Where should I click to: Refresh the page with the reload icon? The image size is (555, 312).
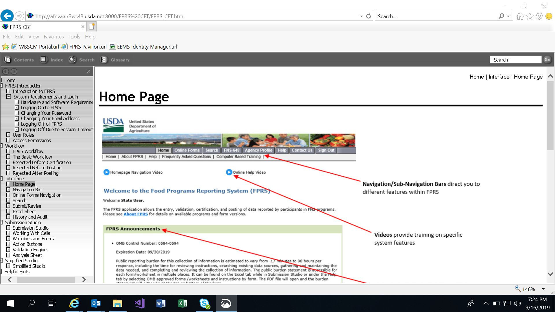(x=369, y=16)
